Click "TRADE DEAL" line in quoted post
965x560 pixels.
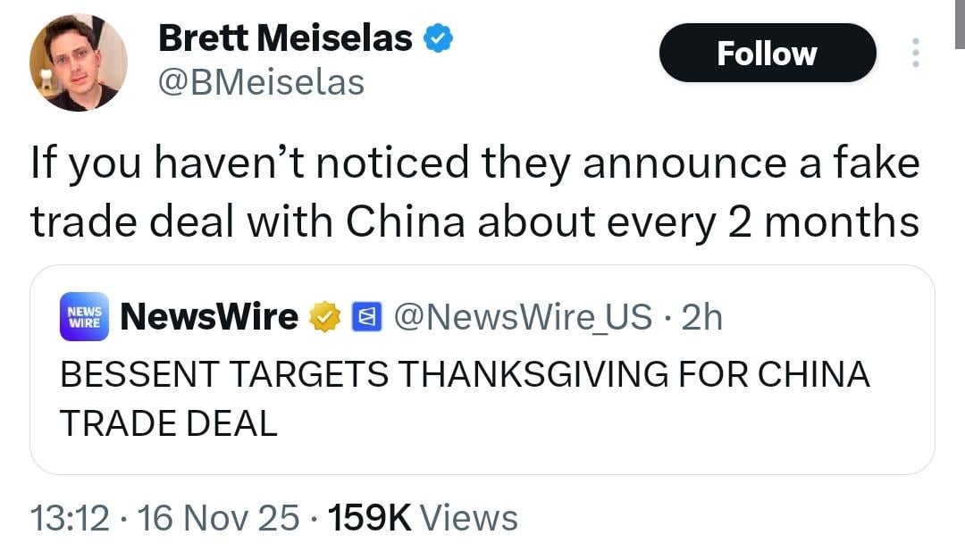(x=168, y=422)
